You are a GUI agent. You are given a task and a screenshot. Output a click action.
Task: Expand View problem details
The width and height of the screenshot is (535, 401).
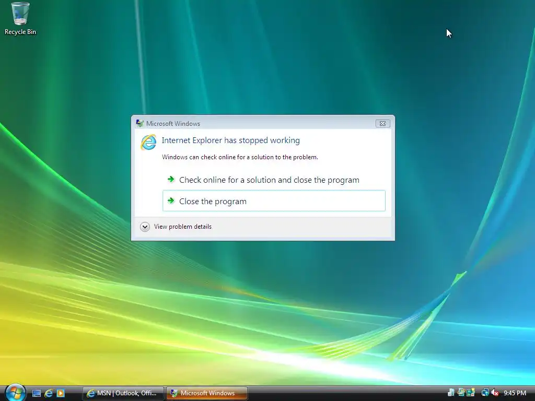[176, 227]
